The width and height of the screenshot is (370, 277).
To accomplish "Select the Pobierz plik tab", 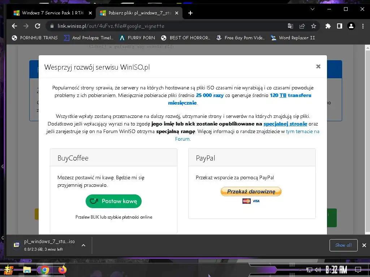I will click(x=139, y=13).
